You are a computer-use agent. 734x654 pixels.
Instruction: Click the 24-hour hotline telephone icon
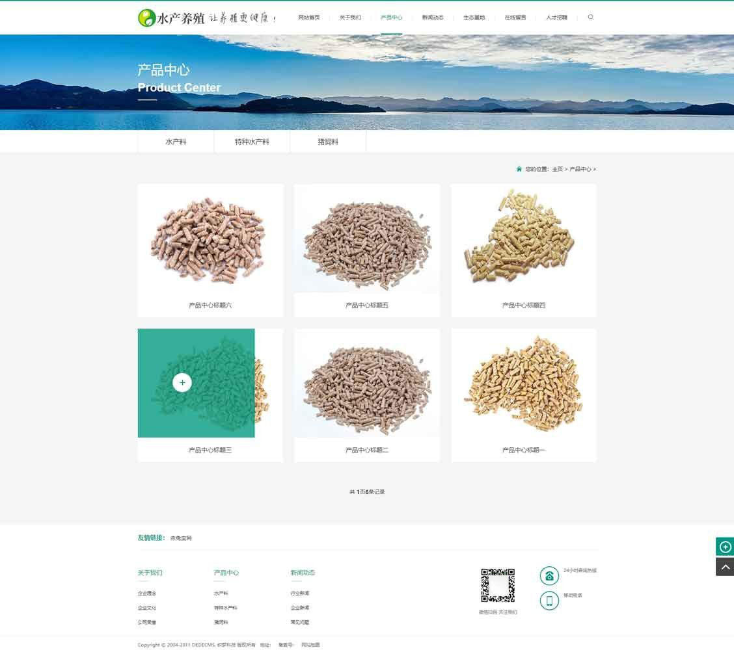tap(549, 576)
